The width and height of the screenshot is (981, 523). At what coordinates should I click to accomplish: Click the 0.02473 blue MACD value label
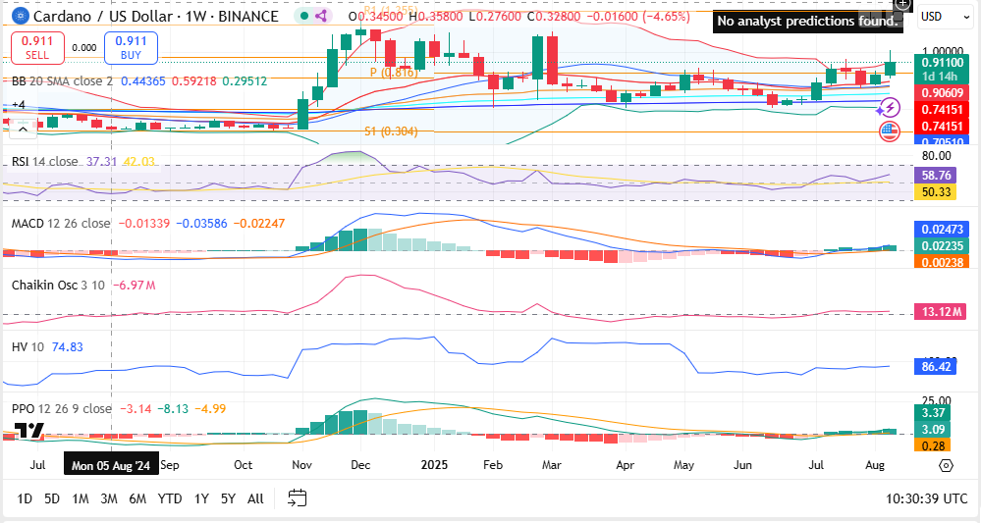(942, 230)
